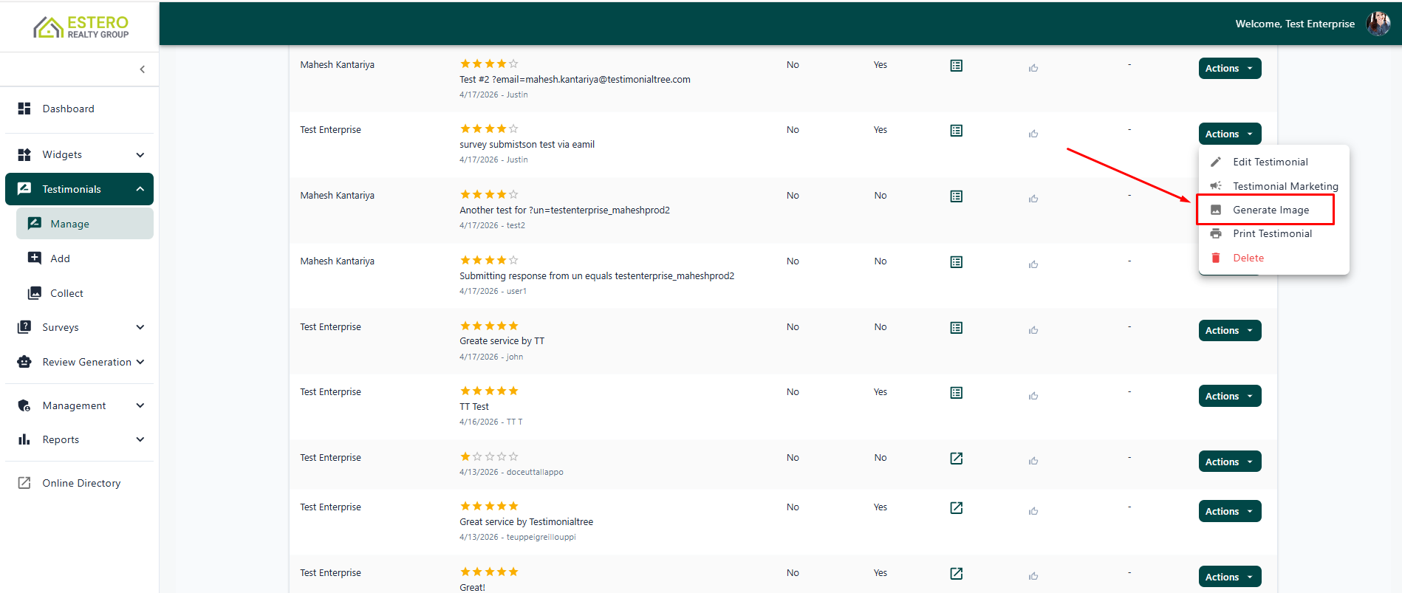Click the Estero Realty Group logo
This screenshot has width=1402, height=593.
click(x=81, y=27)
